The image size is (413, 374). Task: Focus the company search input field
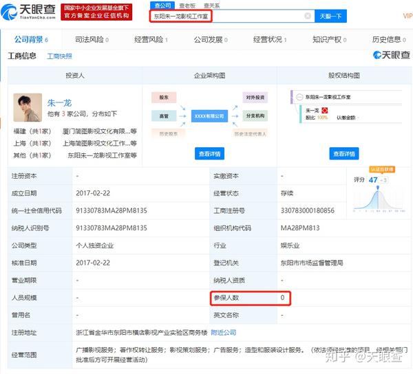[x=232, y=16]
